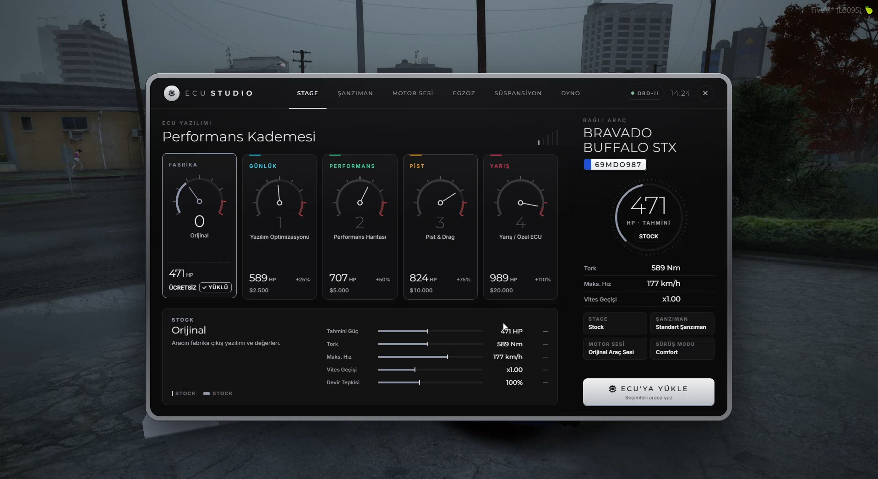
Task: Open the MOTOR SESİ tab
Action: 413,93
